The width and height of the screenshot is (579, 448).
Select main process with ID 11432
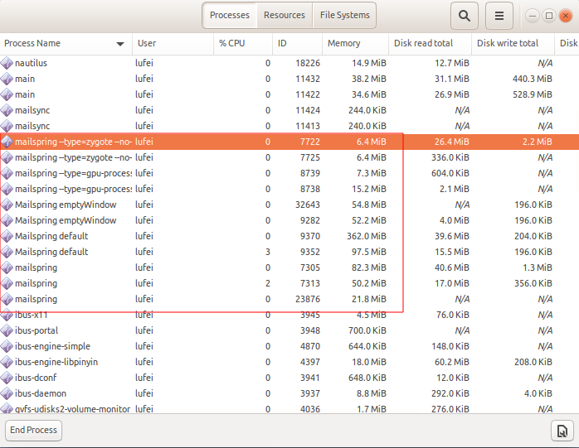tap(289, 79)
